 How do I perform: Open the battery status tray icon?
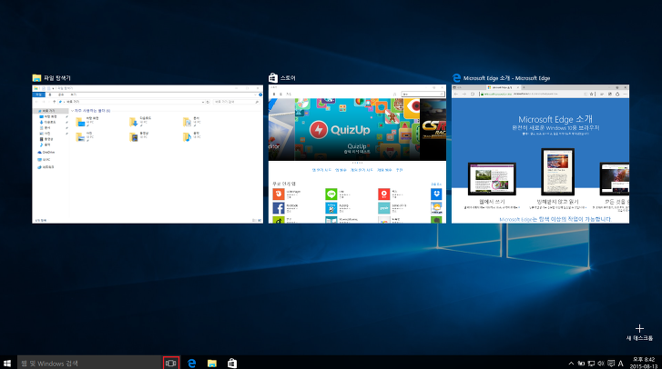coord(581,364)
